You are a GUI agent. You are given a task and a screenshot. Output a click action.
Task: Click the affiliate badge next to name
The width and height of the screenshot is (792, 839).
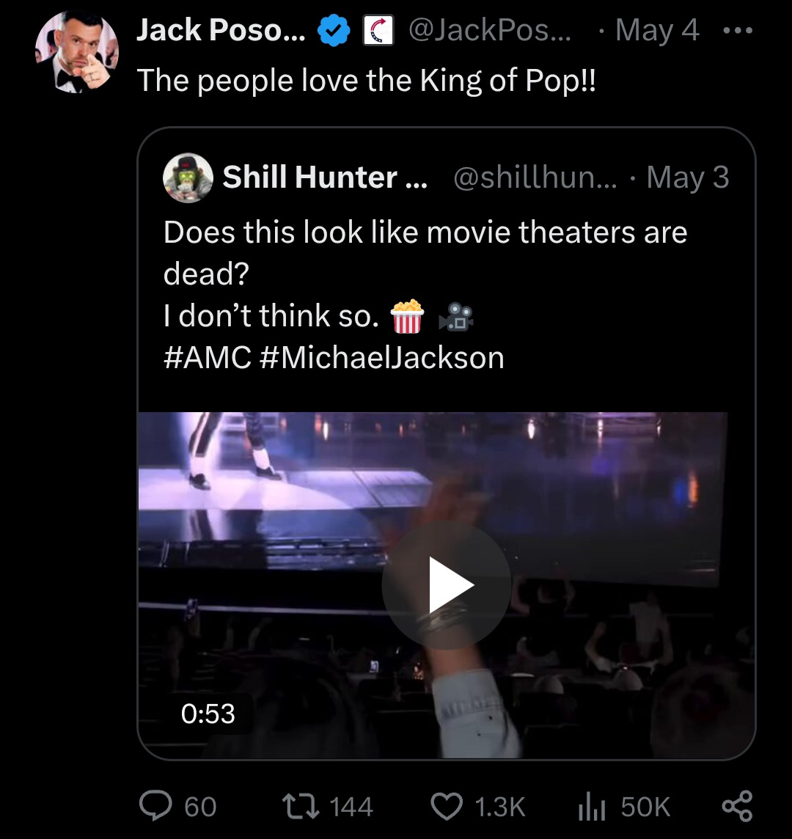(x=378, y=31)
